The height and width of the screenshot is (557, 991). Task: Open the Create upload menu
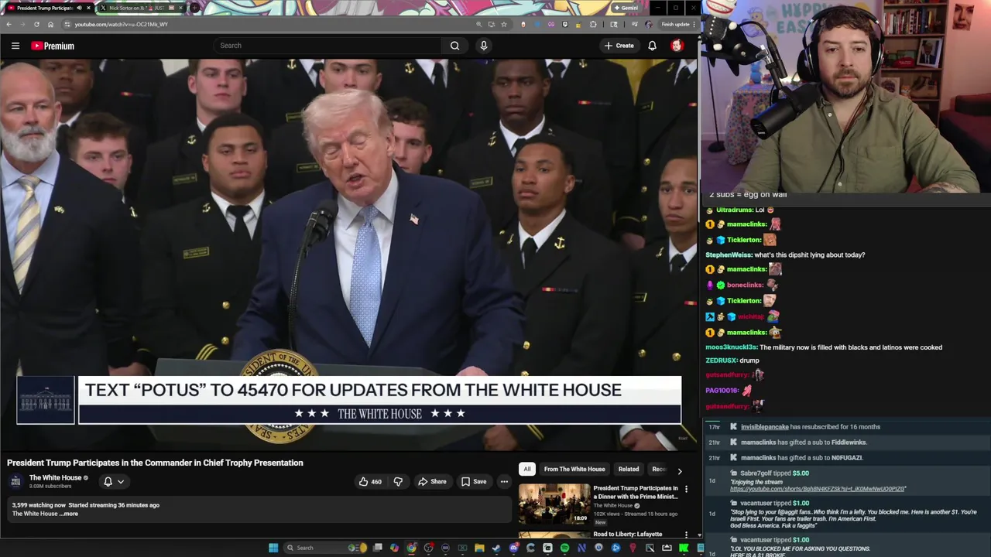click(x=619, y=46)
